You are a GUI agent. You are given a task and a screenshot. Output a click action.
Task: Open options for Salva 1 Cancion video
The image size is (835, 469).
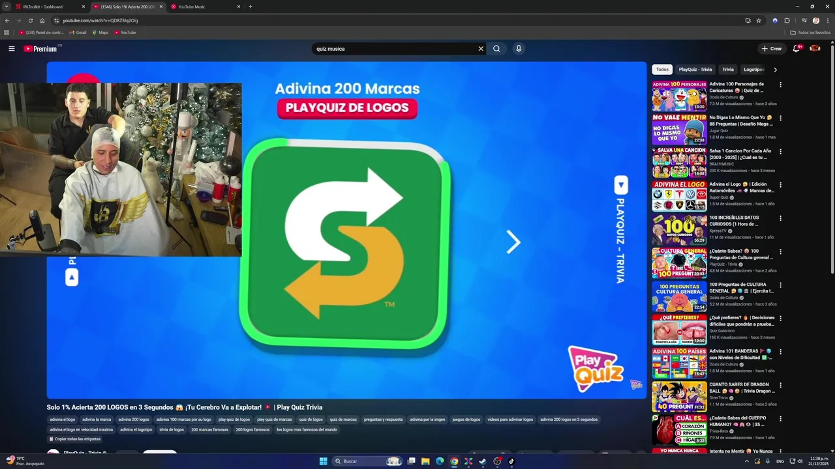pos(780,151)
